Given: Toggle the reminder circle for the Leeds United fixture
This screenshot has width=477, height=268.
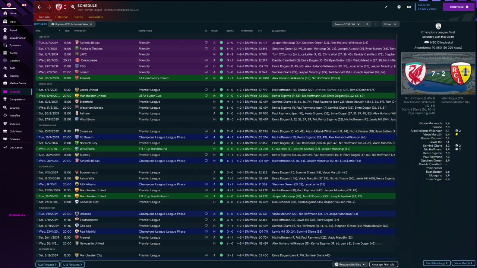Looking at the screenshot, I should point(37,90).
